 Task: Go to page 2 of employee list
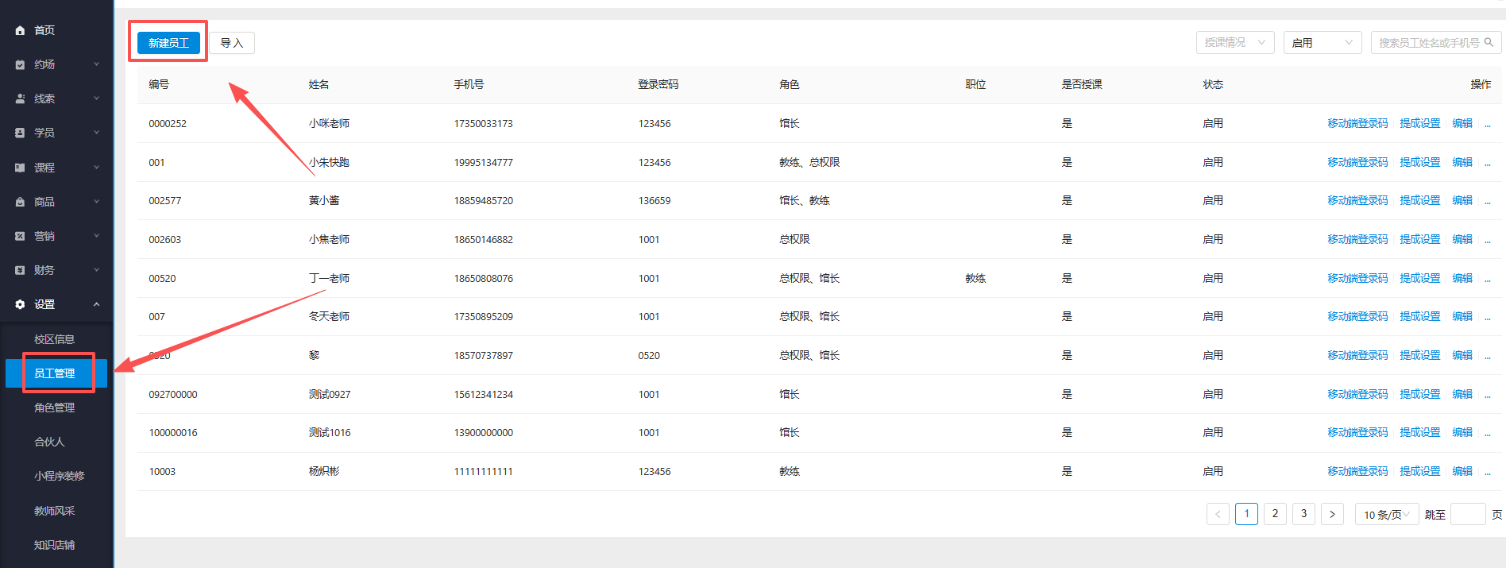(1275, 514)
